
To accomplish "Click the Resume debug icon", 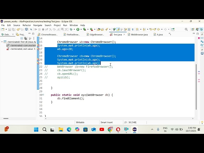I will point(35,29).
